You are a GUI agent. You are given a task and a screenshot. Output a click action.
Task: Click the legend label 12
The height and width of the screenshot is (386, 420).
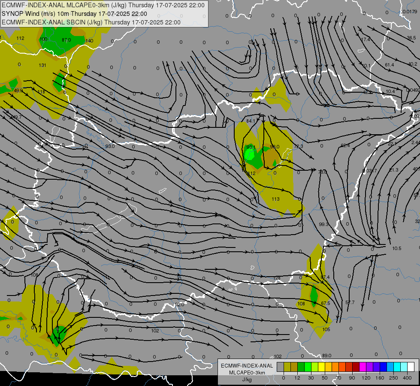(x=297, y=378)
